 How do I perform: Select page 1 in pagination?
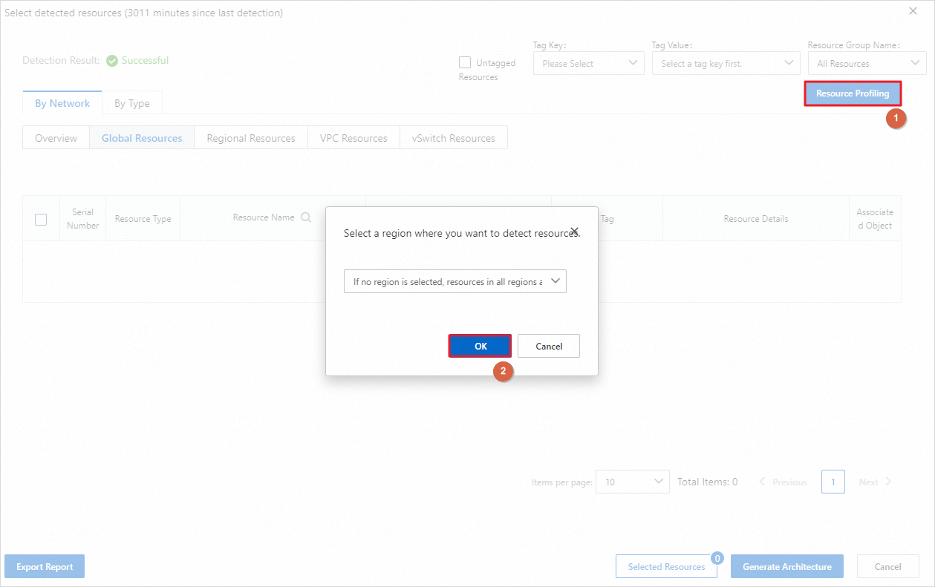coord(833,482)
